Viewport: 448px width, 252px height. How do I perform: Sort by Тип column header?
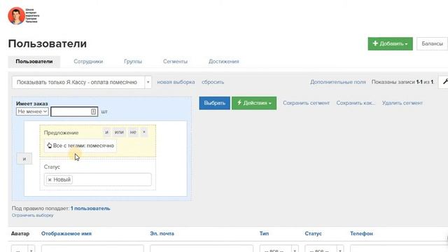pos(265,233)
